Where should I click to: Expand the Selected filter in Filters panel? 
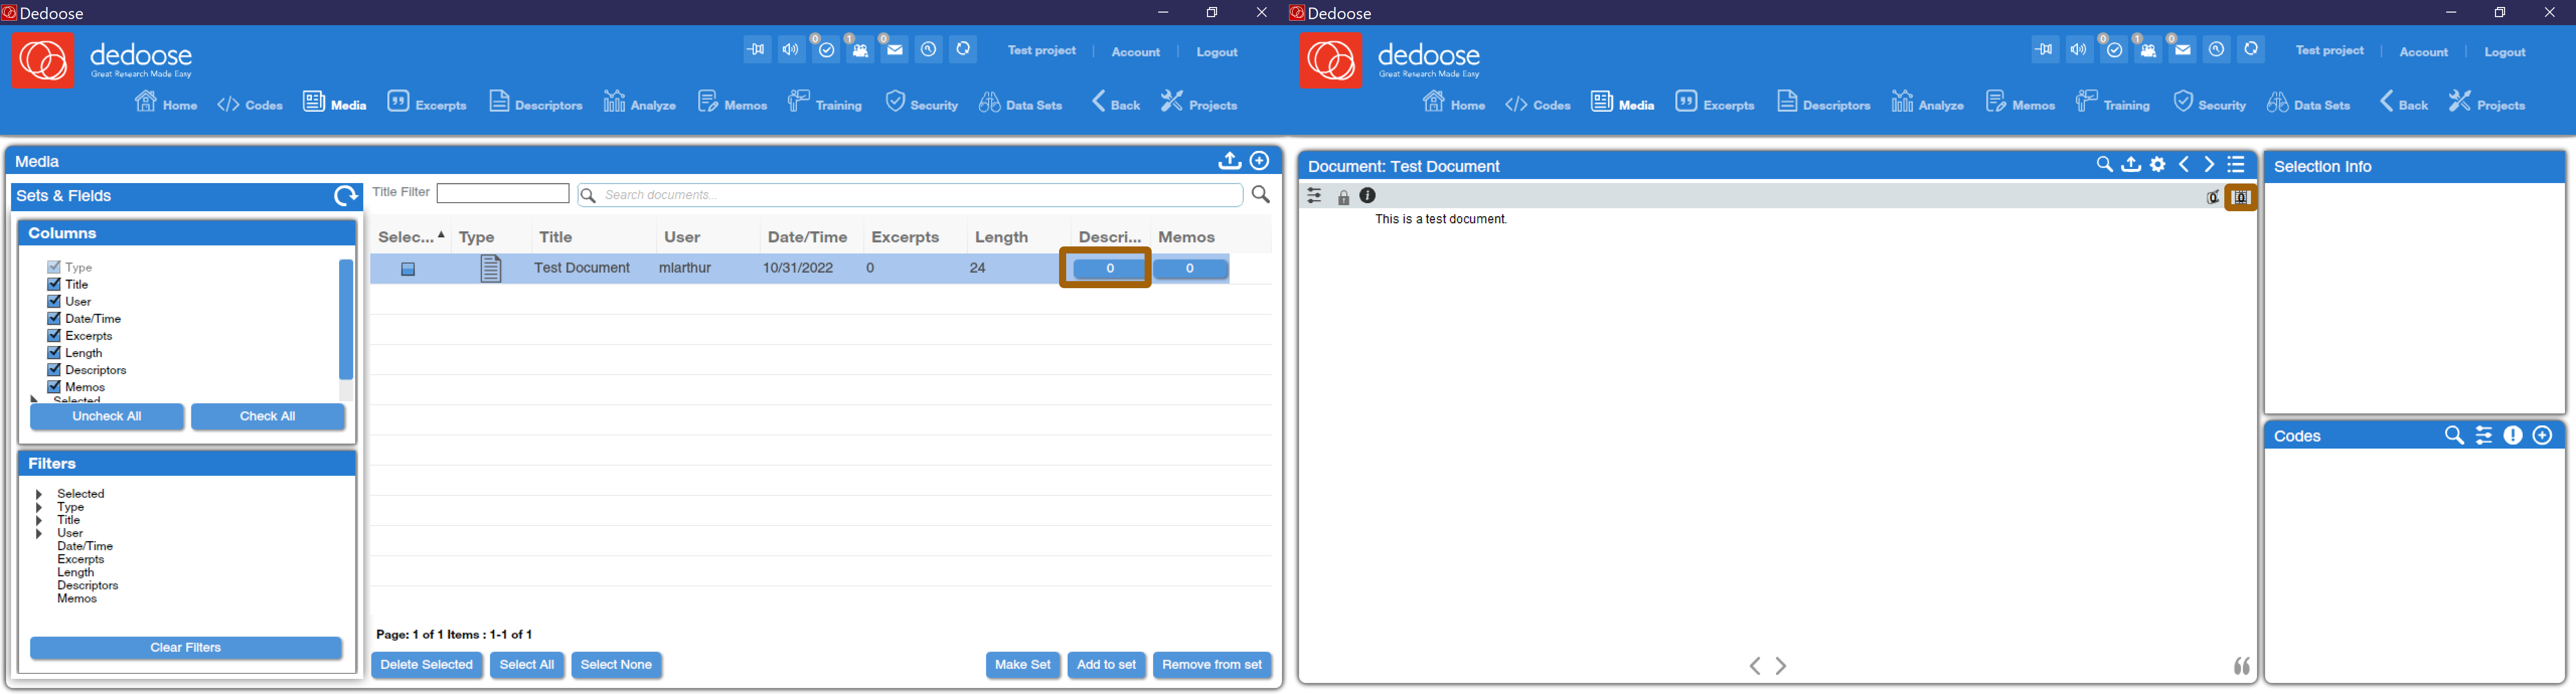39,494
